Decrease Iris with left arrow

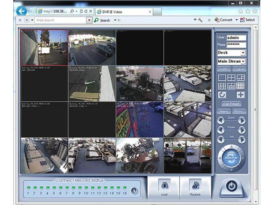[x=221, y=140]
